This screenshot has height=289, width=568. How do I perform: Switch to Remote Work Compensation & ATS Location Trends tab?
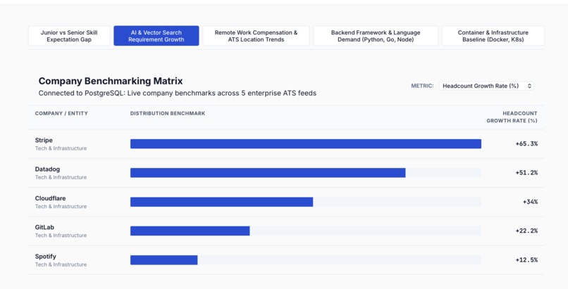click(x=256, y=36)
